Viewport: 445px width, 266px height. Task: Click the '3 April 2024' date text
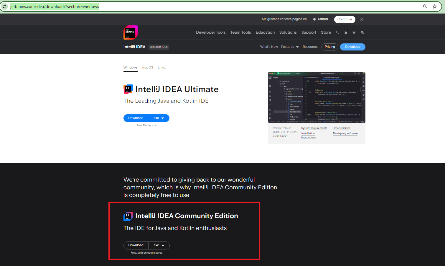coord(280,136)
